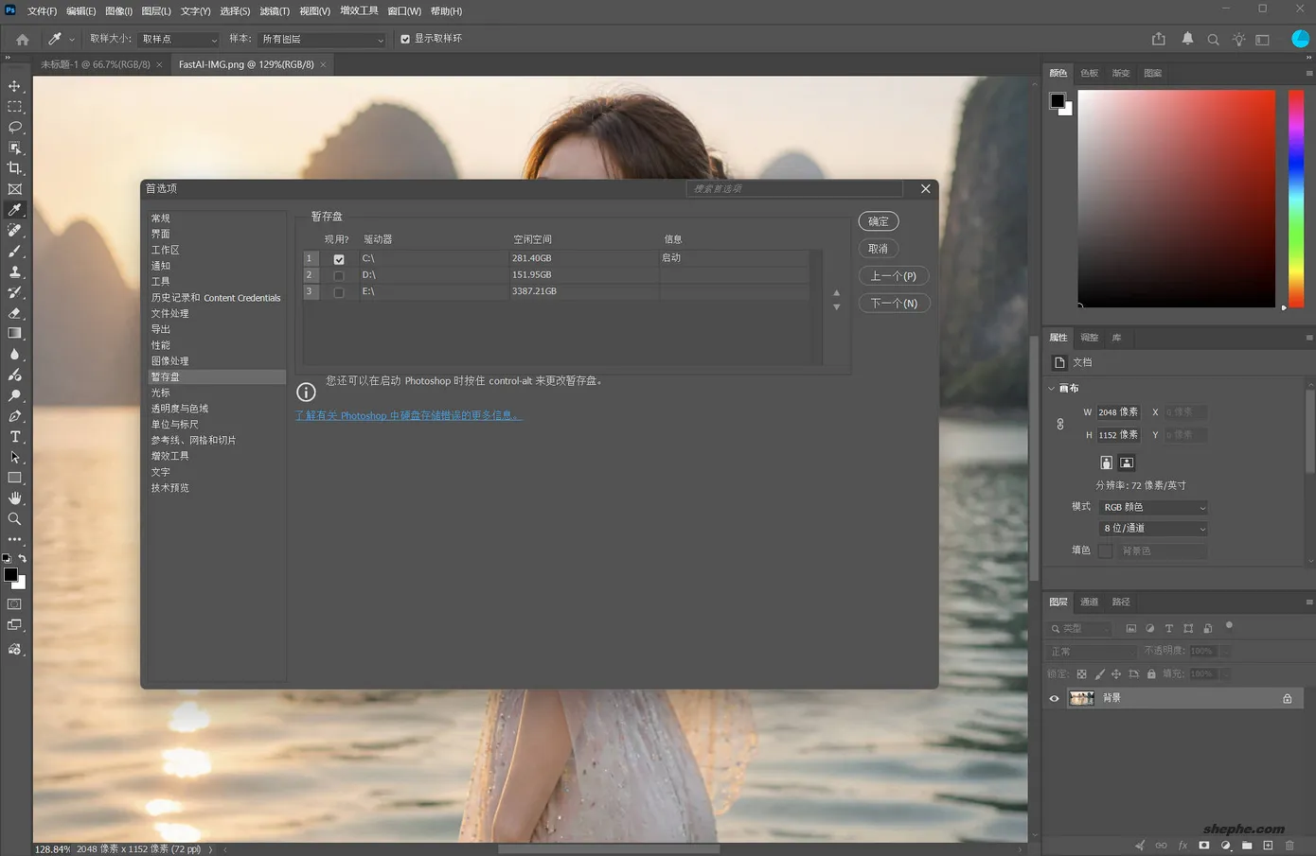This screenshot has height=856, width=1316.
Task: Select the Spot Healing Brush tool
Action: [14, 231]
